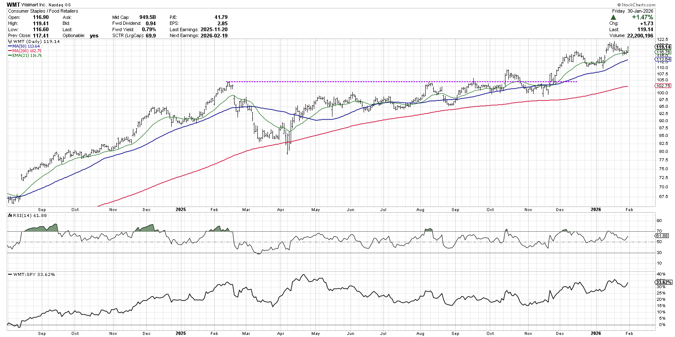Click the 61.88 RSI value tag
This screenshot has height=337, width=675.
[662, 236]
